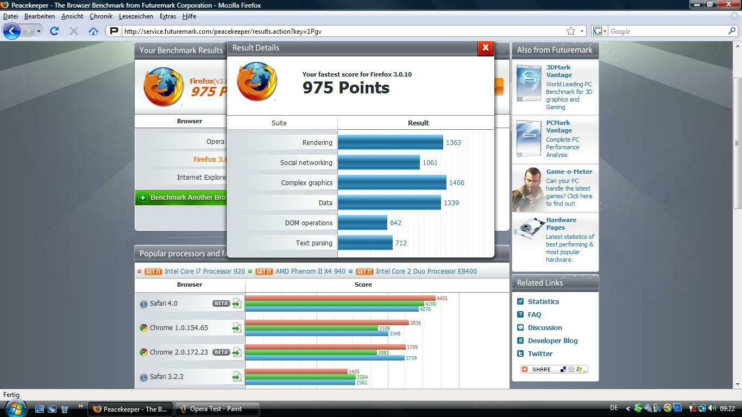Open the Statistics related link
The width and height of the screenshot is (742, 417).
click(x=543, y=301)
